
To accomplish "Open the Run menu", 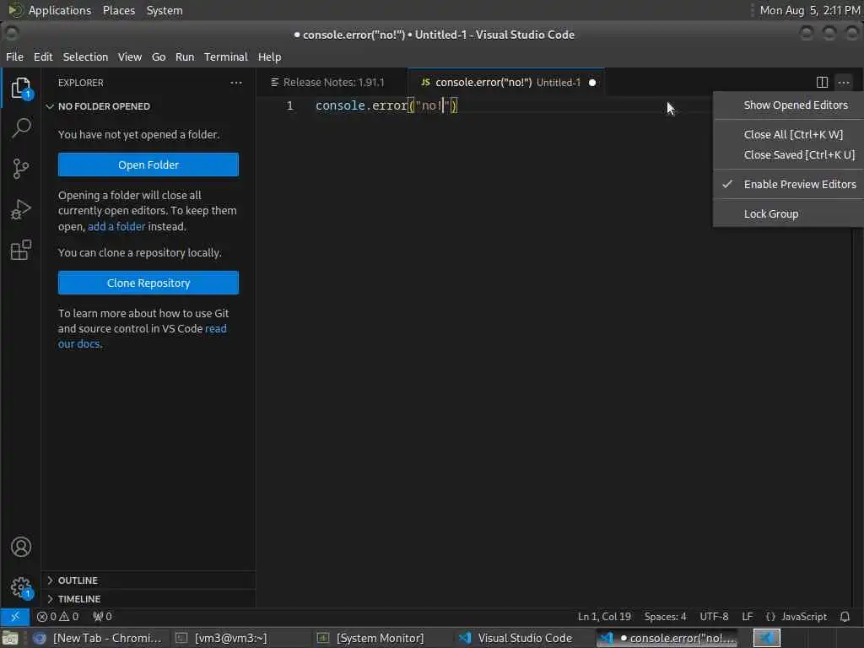I will (x=185, y=57).
